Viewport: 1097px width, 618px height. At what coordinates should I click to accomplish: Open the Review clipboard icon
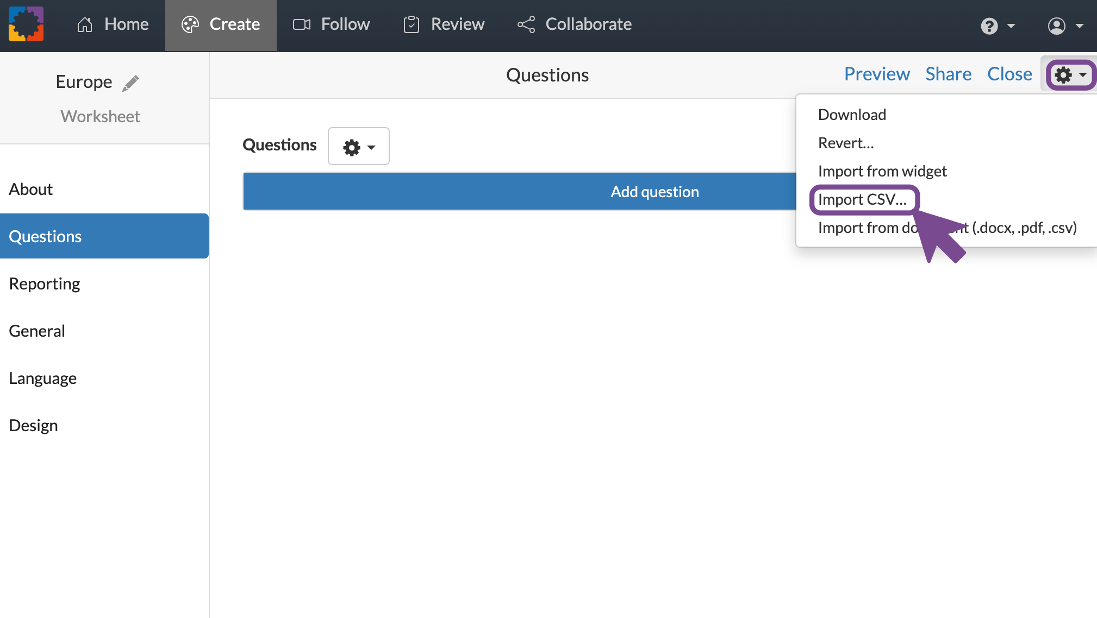click(412, 24)
